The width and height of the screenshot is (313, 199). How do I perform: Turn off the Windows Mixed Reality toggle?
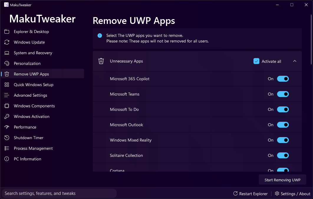pyautogui.click(x=283, y=140)
